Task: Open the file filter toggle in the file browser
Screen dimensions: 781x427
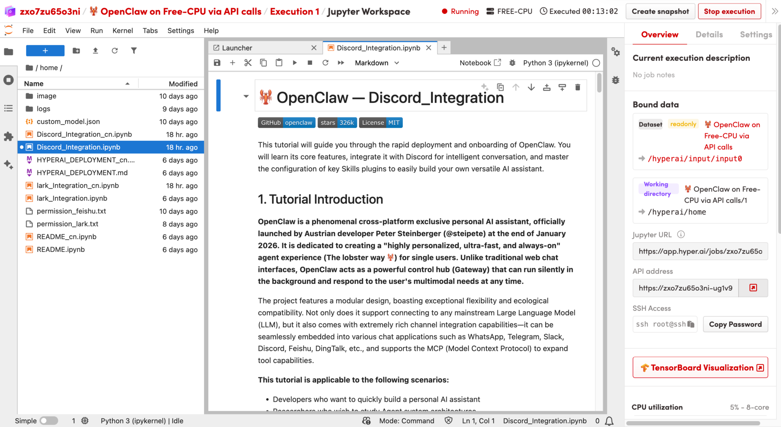Action: tap(134, 50)
